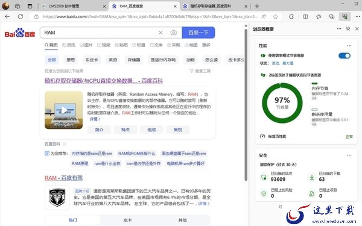
Task: Open more options of the 性能 card
Action: (349, 46)
